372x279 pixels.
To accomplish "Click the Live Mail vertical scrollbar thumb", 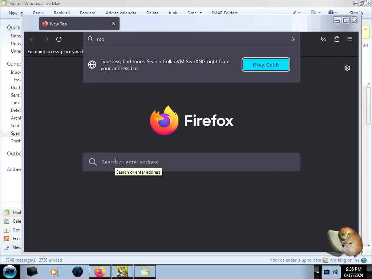I will pos(368,106).
